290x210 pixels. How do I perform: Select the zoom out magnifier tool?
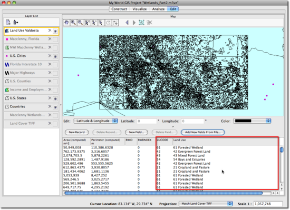click(80, 23)
